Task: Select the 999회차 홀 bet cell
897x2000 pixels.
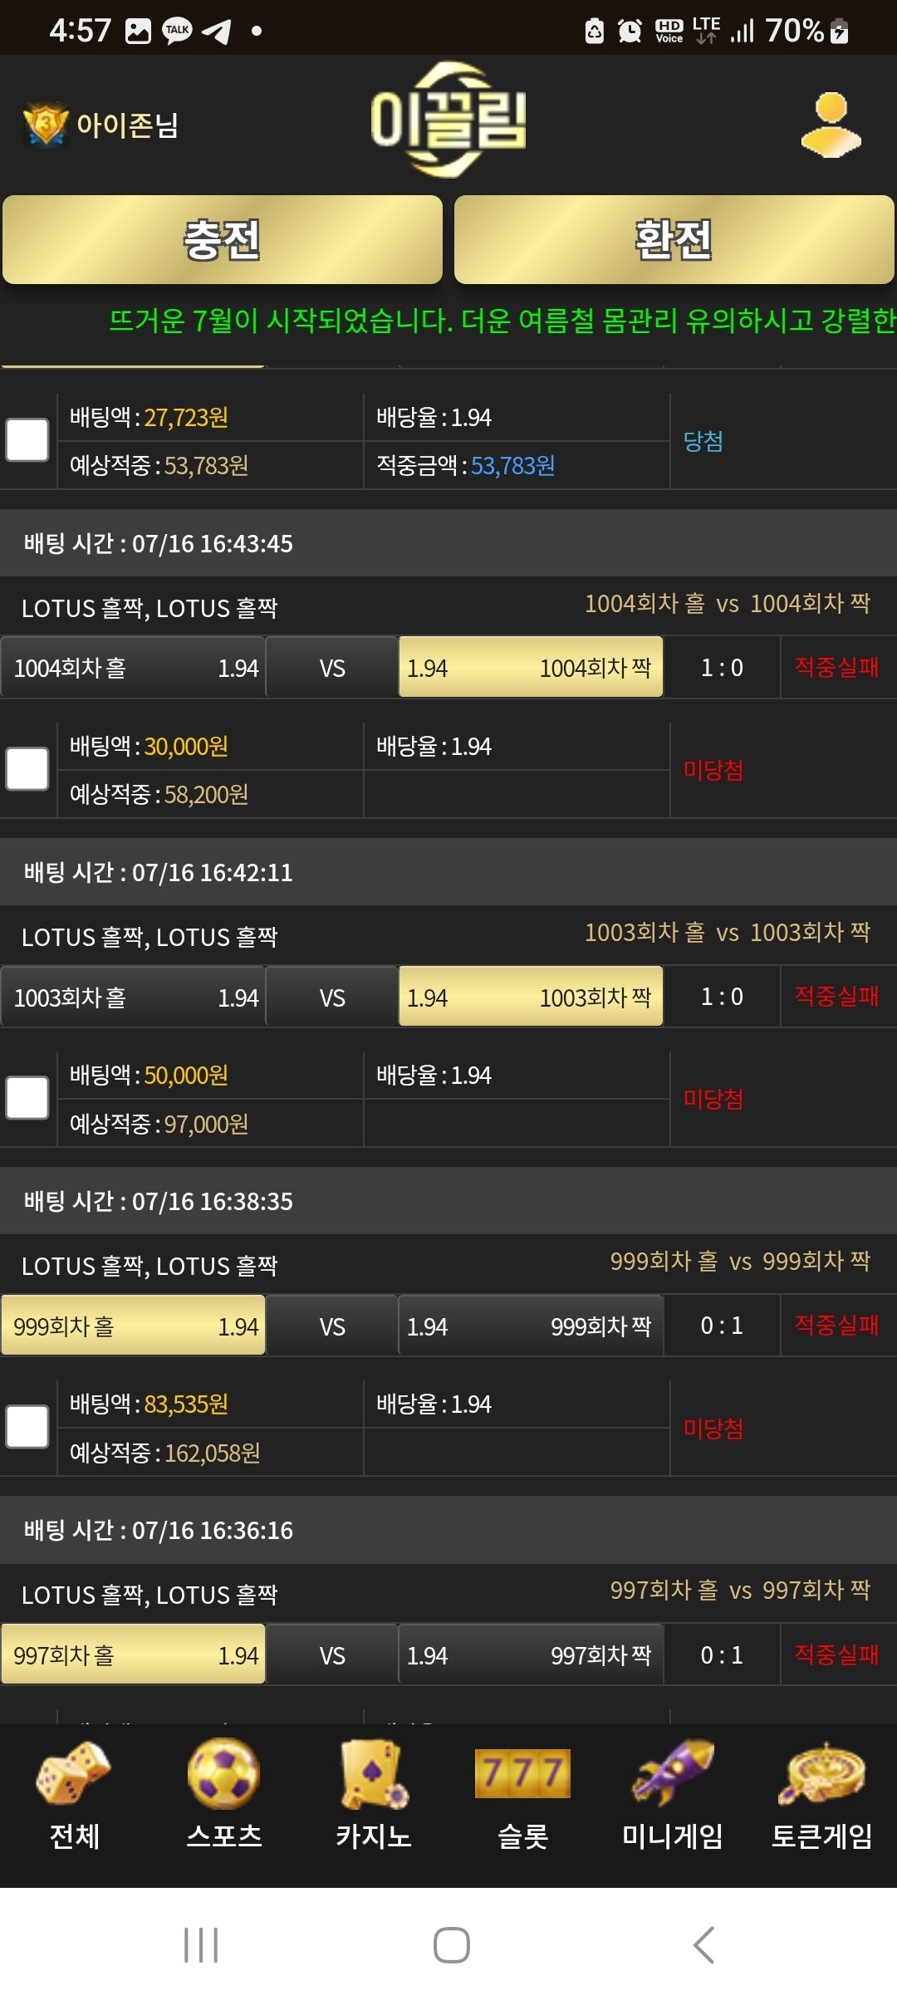Action: point(133,1326)
